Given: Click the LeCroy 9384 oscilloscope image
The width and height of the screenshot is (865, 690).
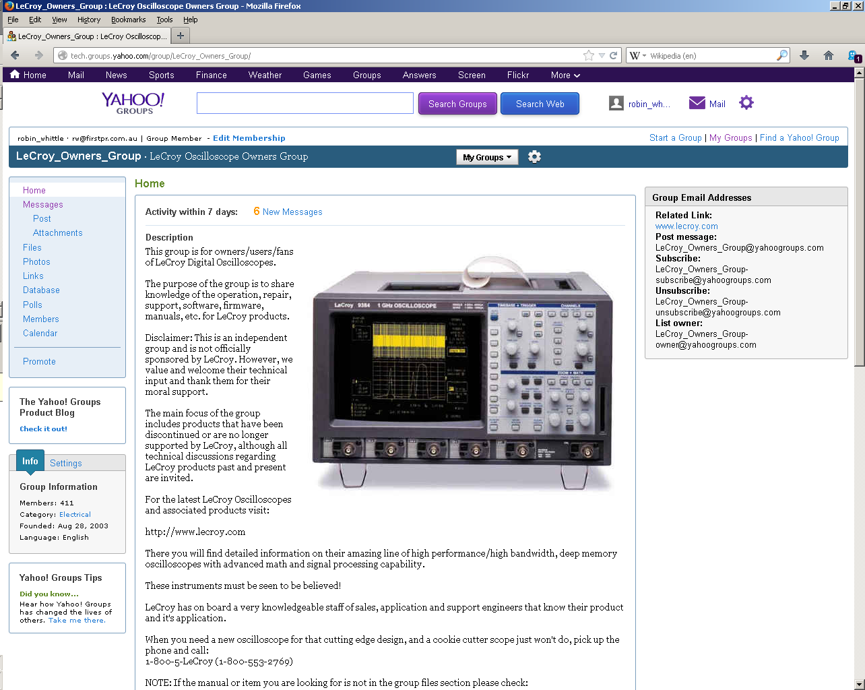Looking at the screenshot, I should tap(463, 373).
